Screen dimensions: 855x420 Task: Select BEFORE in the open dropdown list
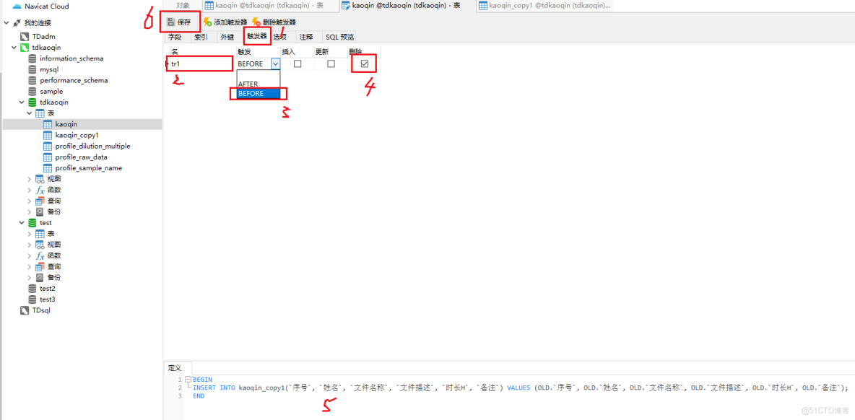coord(254,93)
